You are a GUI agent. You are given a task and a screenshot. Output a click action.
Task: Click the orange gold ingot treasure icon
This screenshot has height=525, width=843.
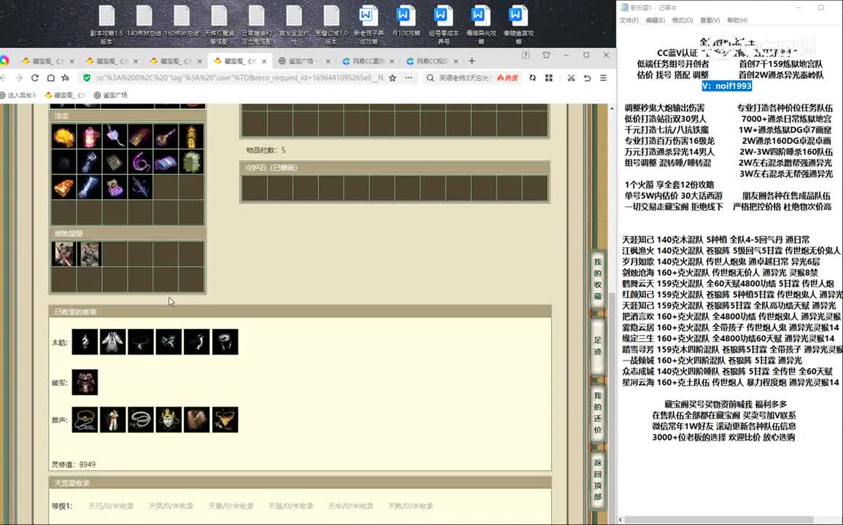click(x=63, y=187)
